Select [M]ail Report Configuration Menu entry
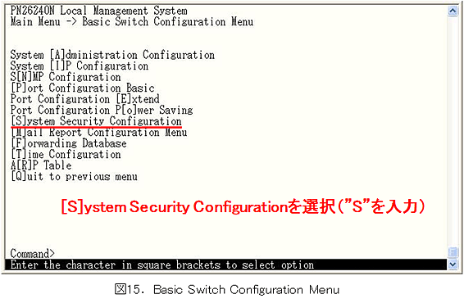The width and height of the screenshot is (464, 303). tap(99, 133)
